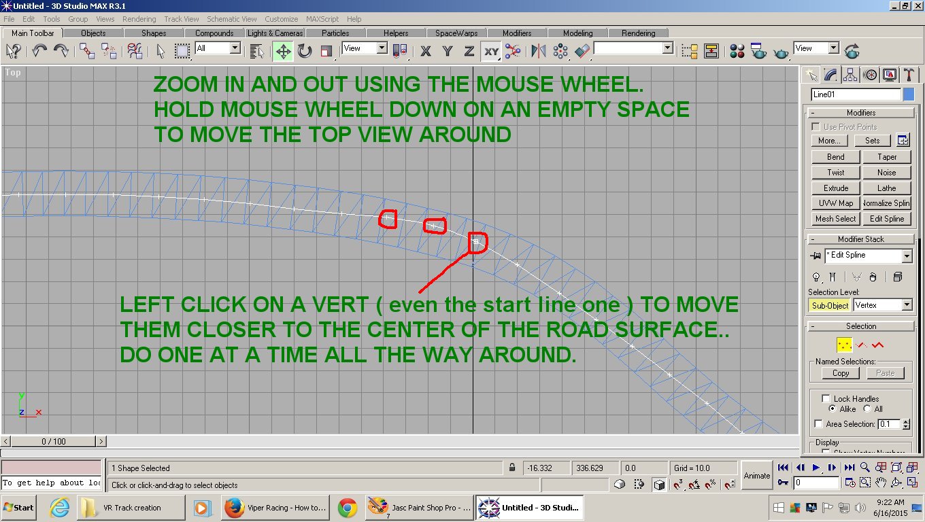Enable the Area Selection checkbox
The width and height of the screenshot is (925, 522).
click(x=818, y=424)
